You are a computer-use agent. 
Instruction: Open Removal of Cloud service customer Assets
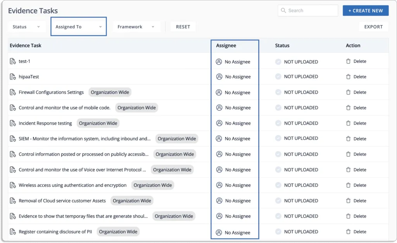pos(62,201)
